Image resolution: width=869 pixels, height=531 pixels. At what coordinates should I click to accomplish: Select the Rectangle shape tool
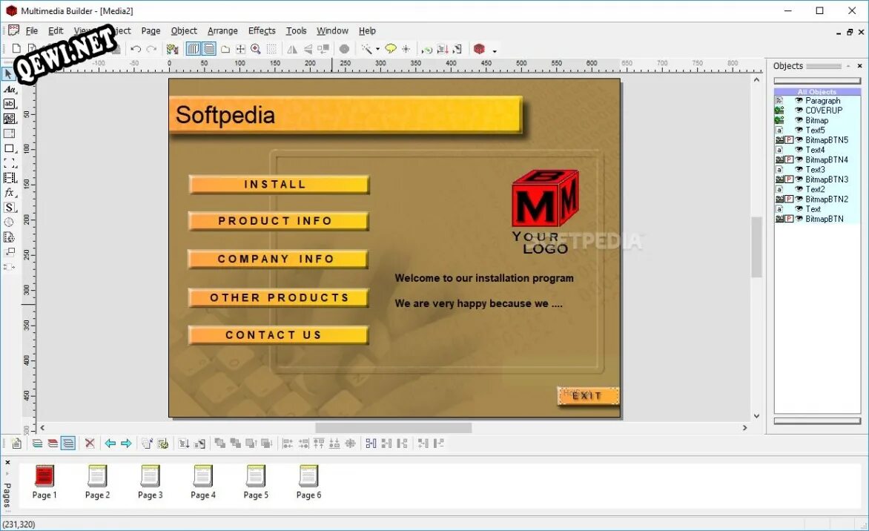point(10,148)
